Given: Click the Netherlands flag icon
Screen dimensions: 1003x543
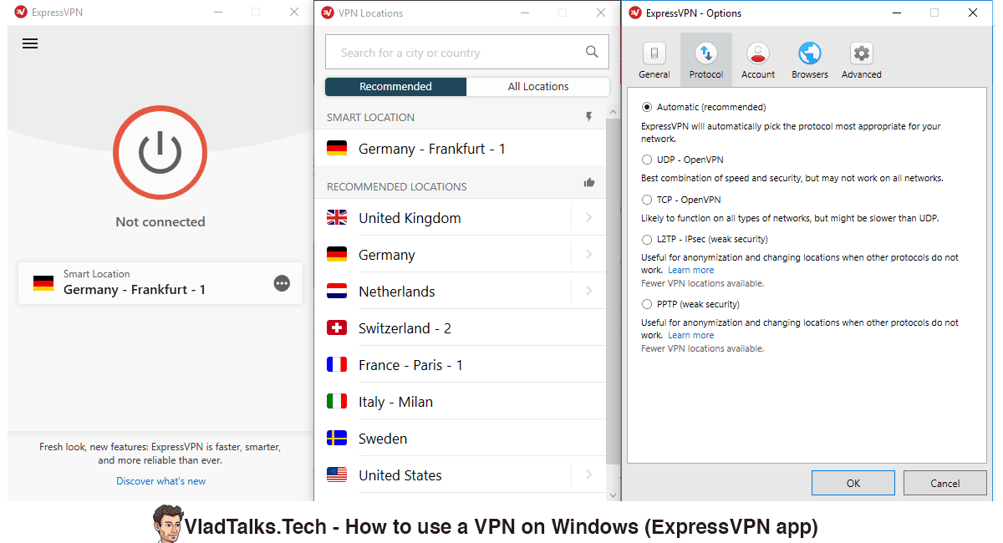Looking at the screenshot, I should click(337, 292).
